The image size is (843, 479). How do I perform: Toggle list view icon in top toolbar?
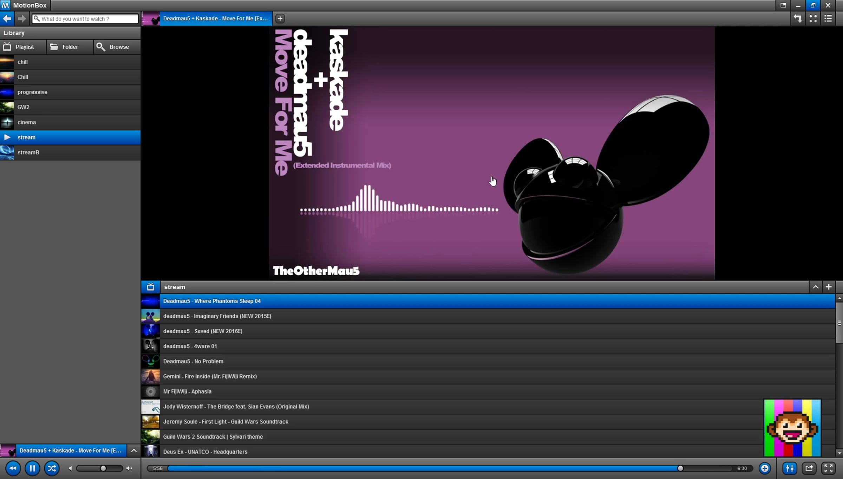(x=828, y=19)
